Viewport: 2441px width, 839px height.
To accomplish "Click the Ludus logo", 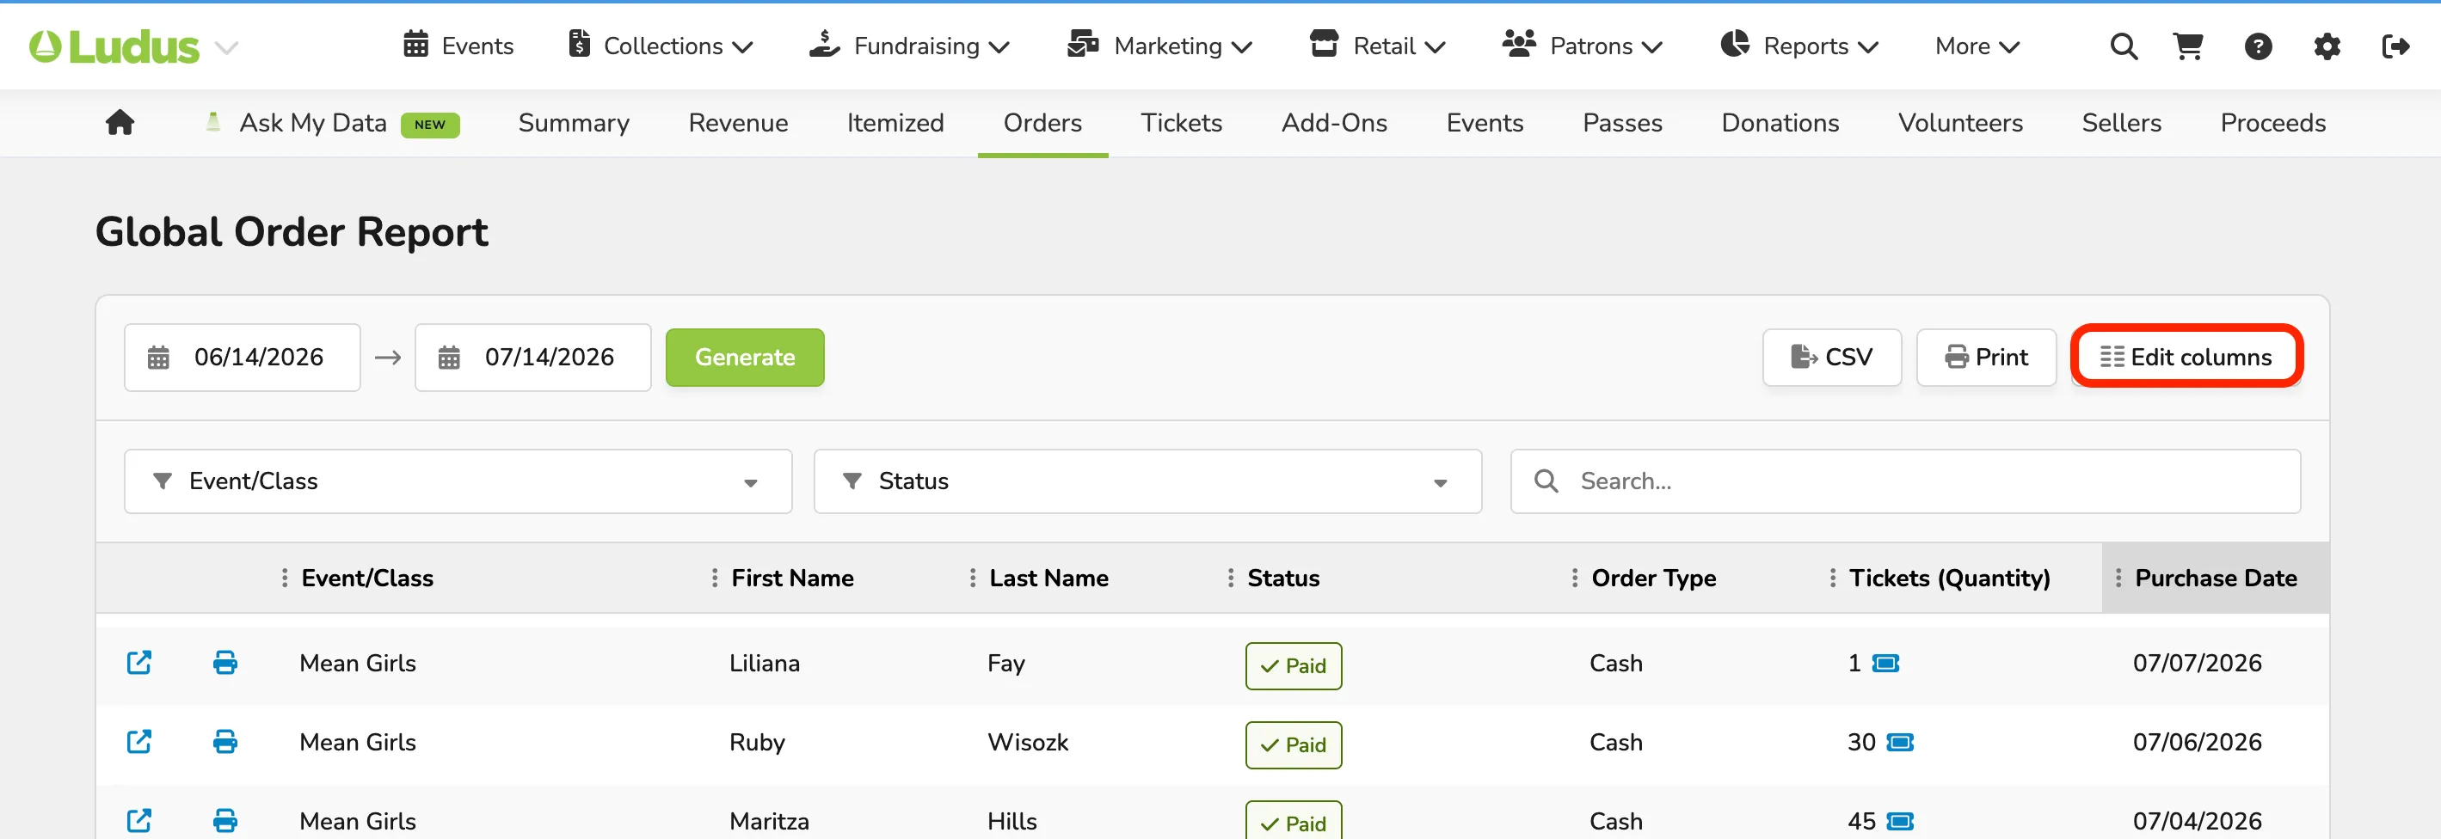I will coord(114,46).
